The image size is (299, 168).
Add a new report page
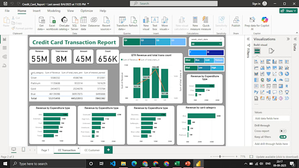point(108,150)
